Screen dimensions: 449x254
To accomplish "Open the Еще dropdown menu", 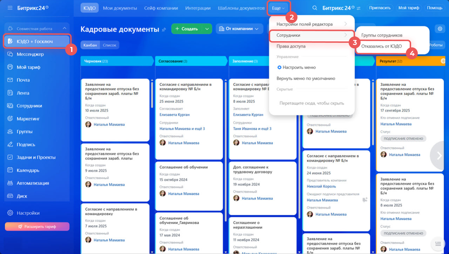I will point(279,8).
